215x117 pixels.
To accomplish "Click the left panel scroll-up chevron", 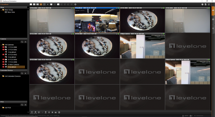I will [28, 9].
